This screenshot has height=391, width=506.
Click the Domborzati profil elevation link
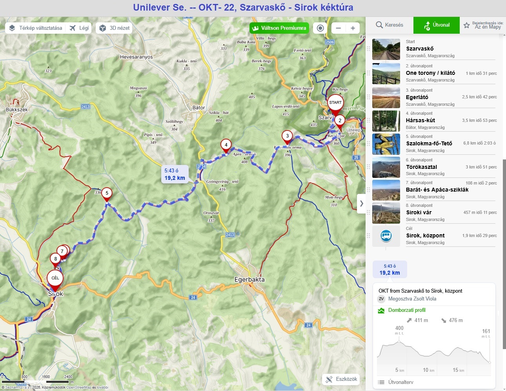407,310
